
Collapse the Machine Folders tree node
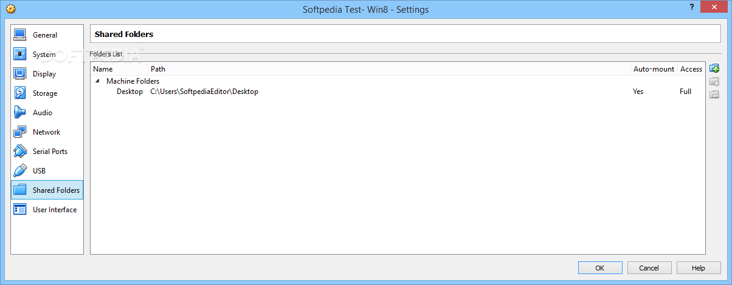click(x=97, y=81)
